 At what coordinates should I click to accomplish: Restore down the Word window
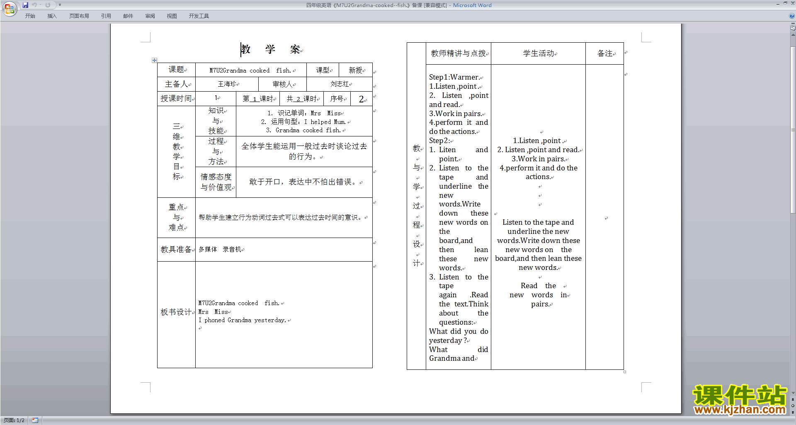click(785, 4)
